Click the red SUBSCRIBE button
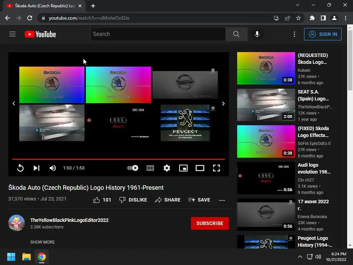 pos(210,223)
